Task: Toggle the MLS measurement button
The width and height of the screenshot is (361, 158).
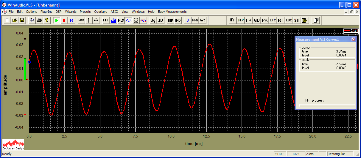Action: click(121, 20)
